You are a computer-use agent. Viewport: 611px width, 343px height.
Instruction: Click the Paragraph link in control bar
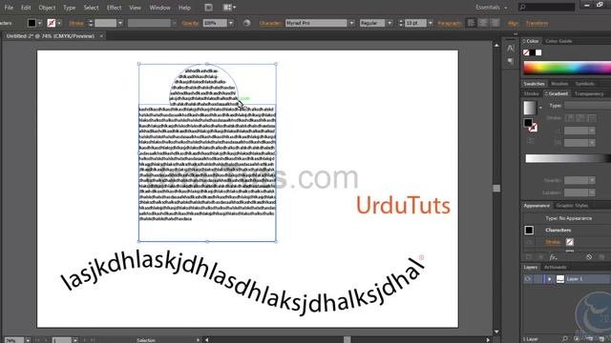[449, 23]
